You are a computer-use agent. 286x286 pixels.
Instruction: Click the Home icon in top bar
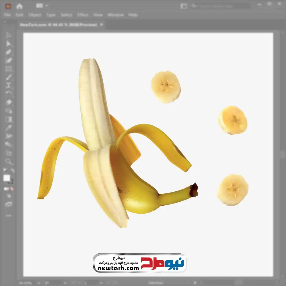[x=19, y=6]
